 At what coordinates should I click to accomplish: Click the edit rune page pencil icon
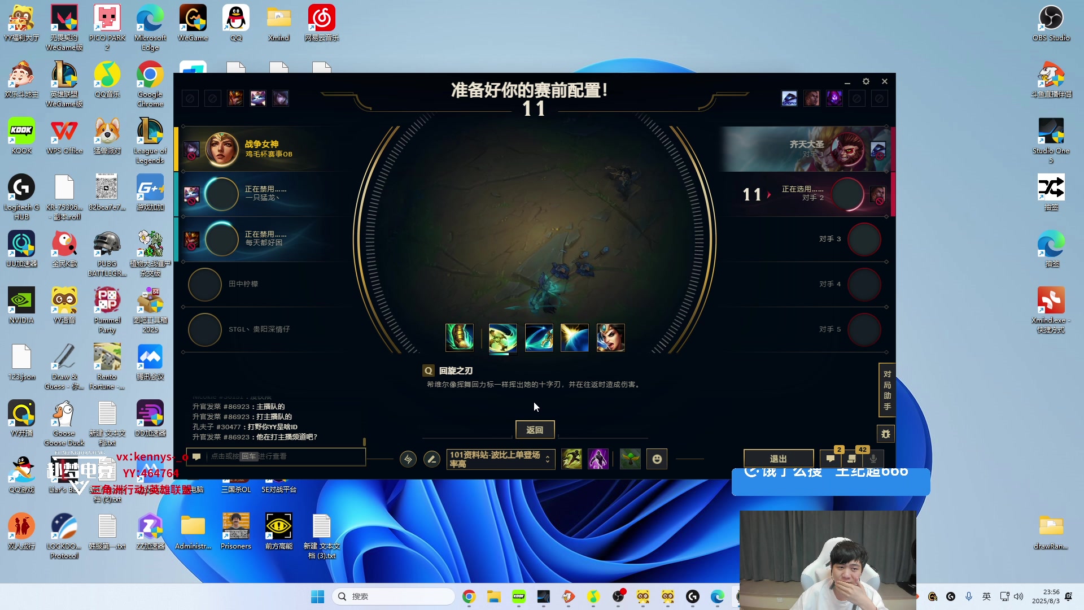432,459
